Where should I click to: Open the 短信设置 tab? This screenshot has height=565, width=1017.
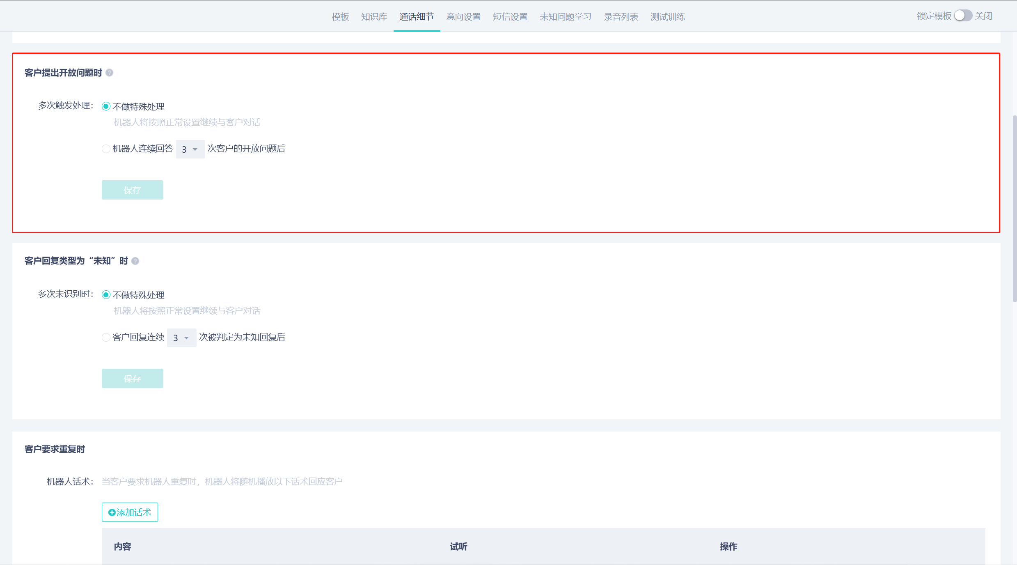[x=510, y=17]
